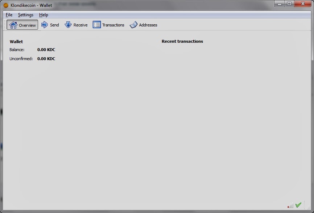The image size is (314, 213).
Task: Go to the Send coins page
Action: coord(50,25)
